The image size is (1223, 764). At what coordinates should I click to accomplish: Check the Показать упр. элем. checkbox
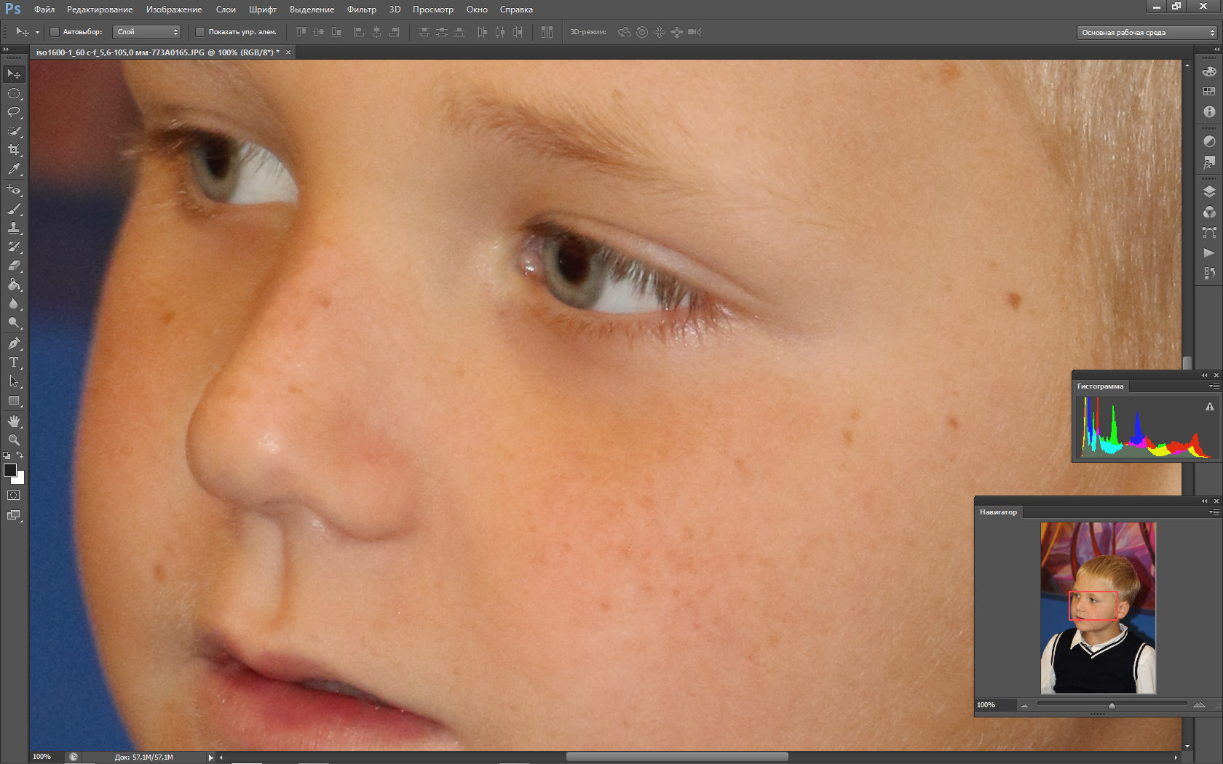pyautogui.click(x=200, y=32)
